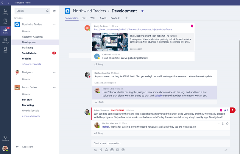The width and height of the screenshot is (240, 154).
Task: Open Files in the left rail
Action: tap(5, 50)
